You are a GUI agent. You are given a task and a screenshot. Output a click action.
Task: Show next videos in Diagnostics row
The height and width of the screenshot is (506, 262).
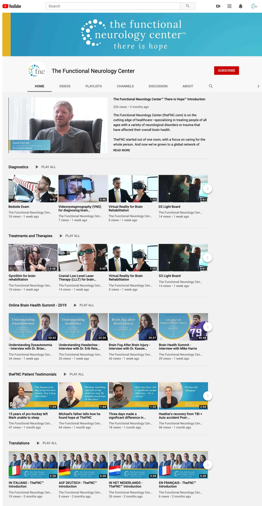208,188
